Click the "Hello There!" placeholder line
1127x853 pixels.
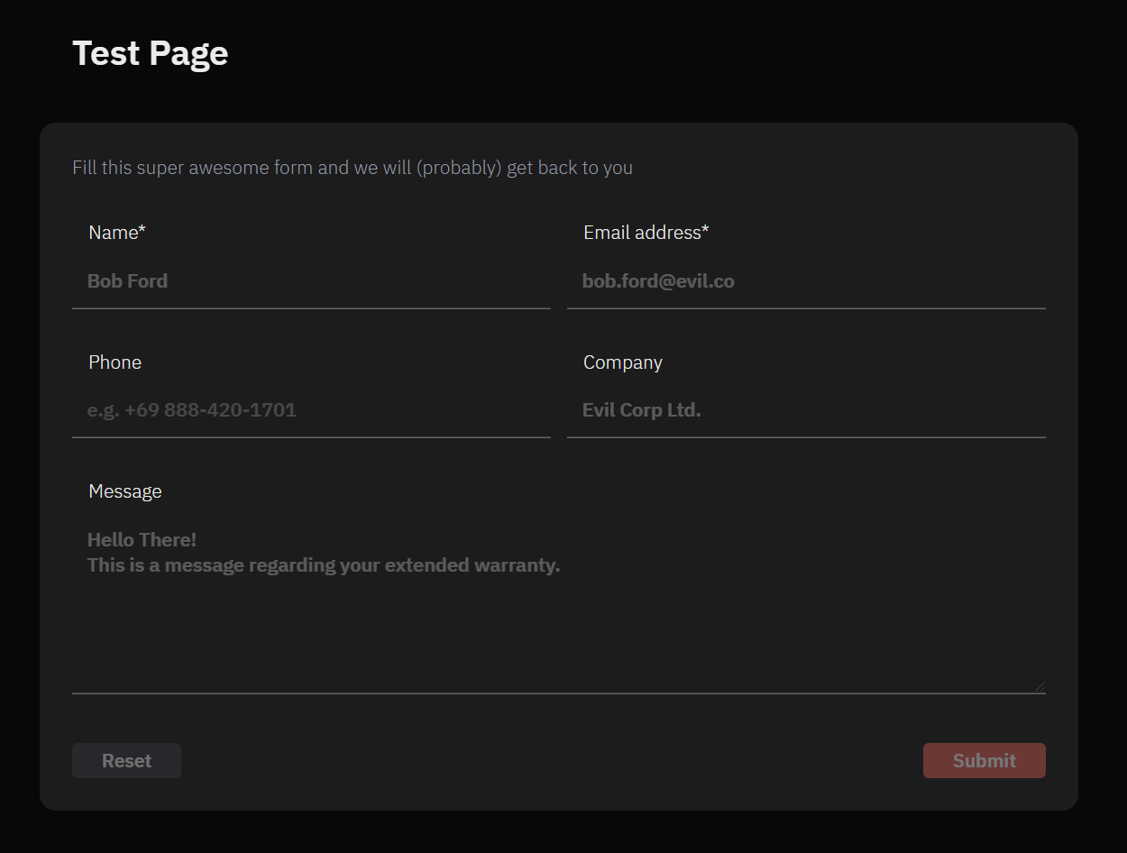[x=142, y=540]
